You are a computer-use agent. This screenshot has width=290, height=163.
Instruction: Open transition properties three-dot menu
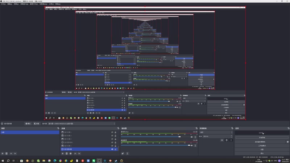pyautogui.click(x=231, y=140)
